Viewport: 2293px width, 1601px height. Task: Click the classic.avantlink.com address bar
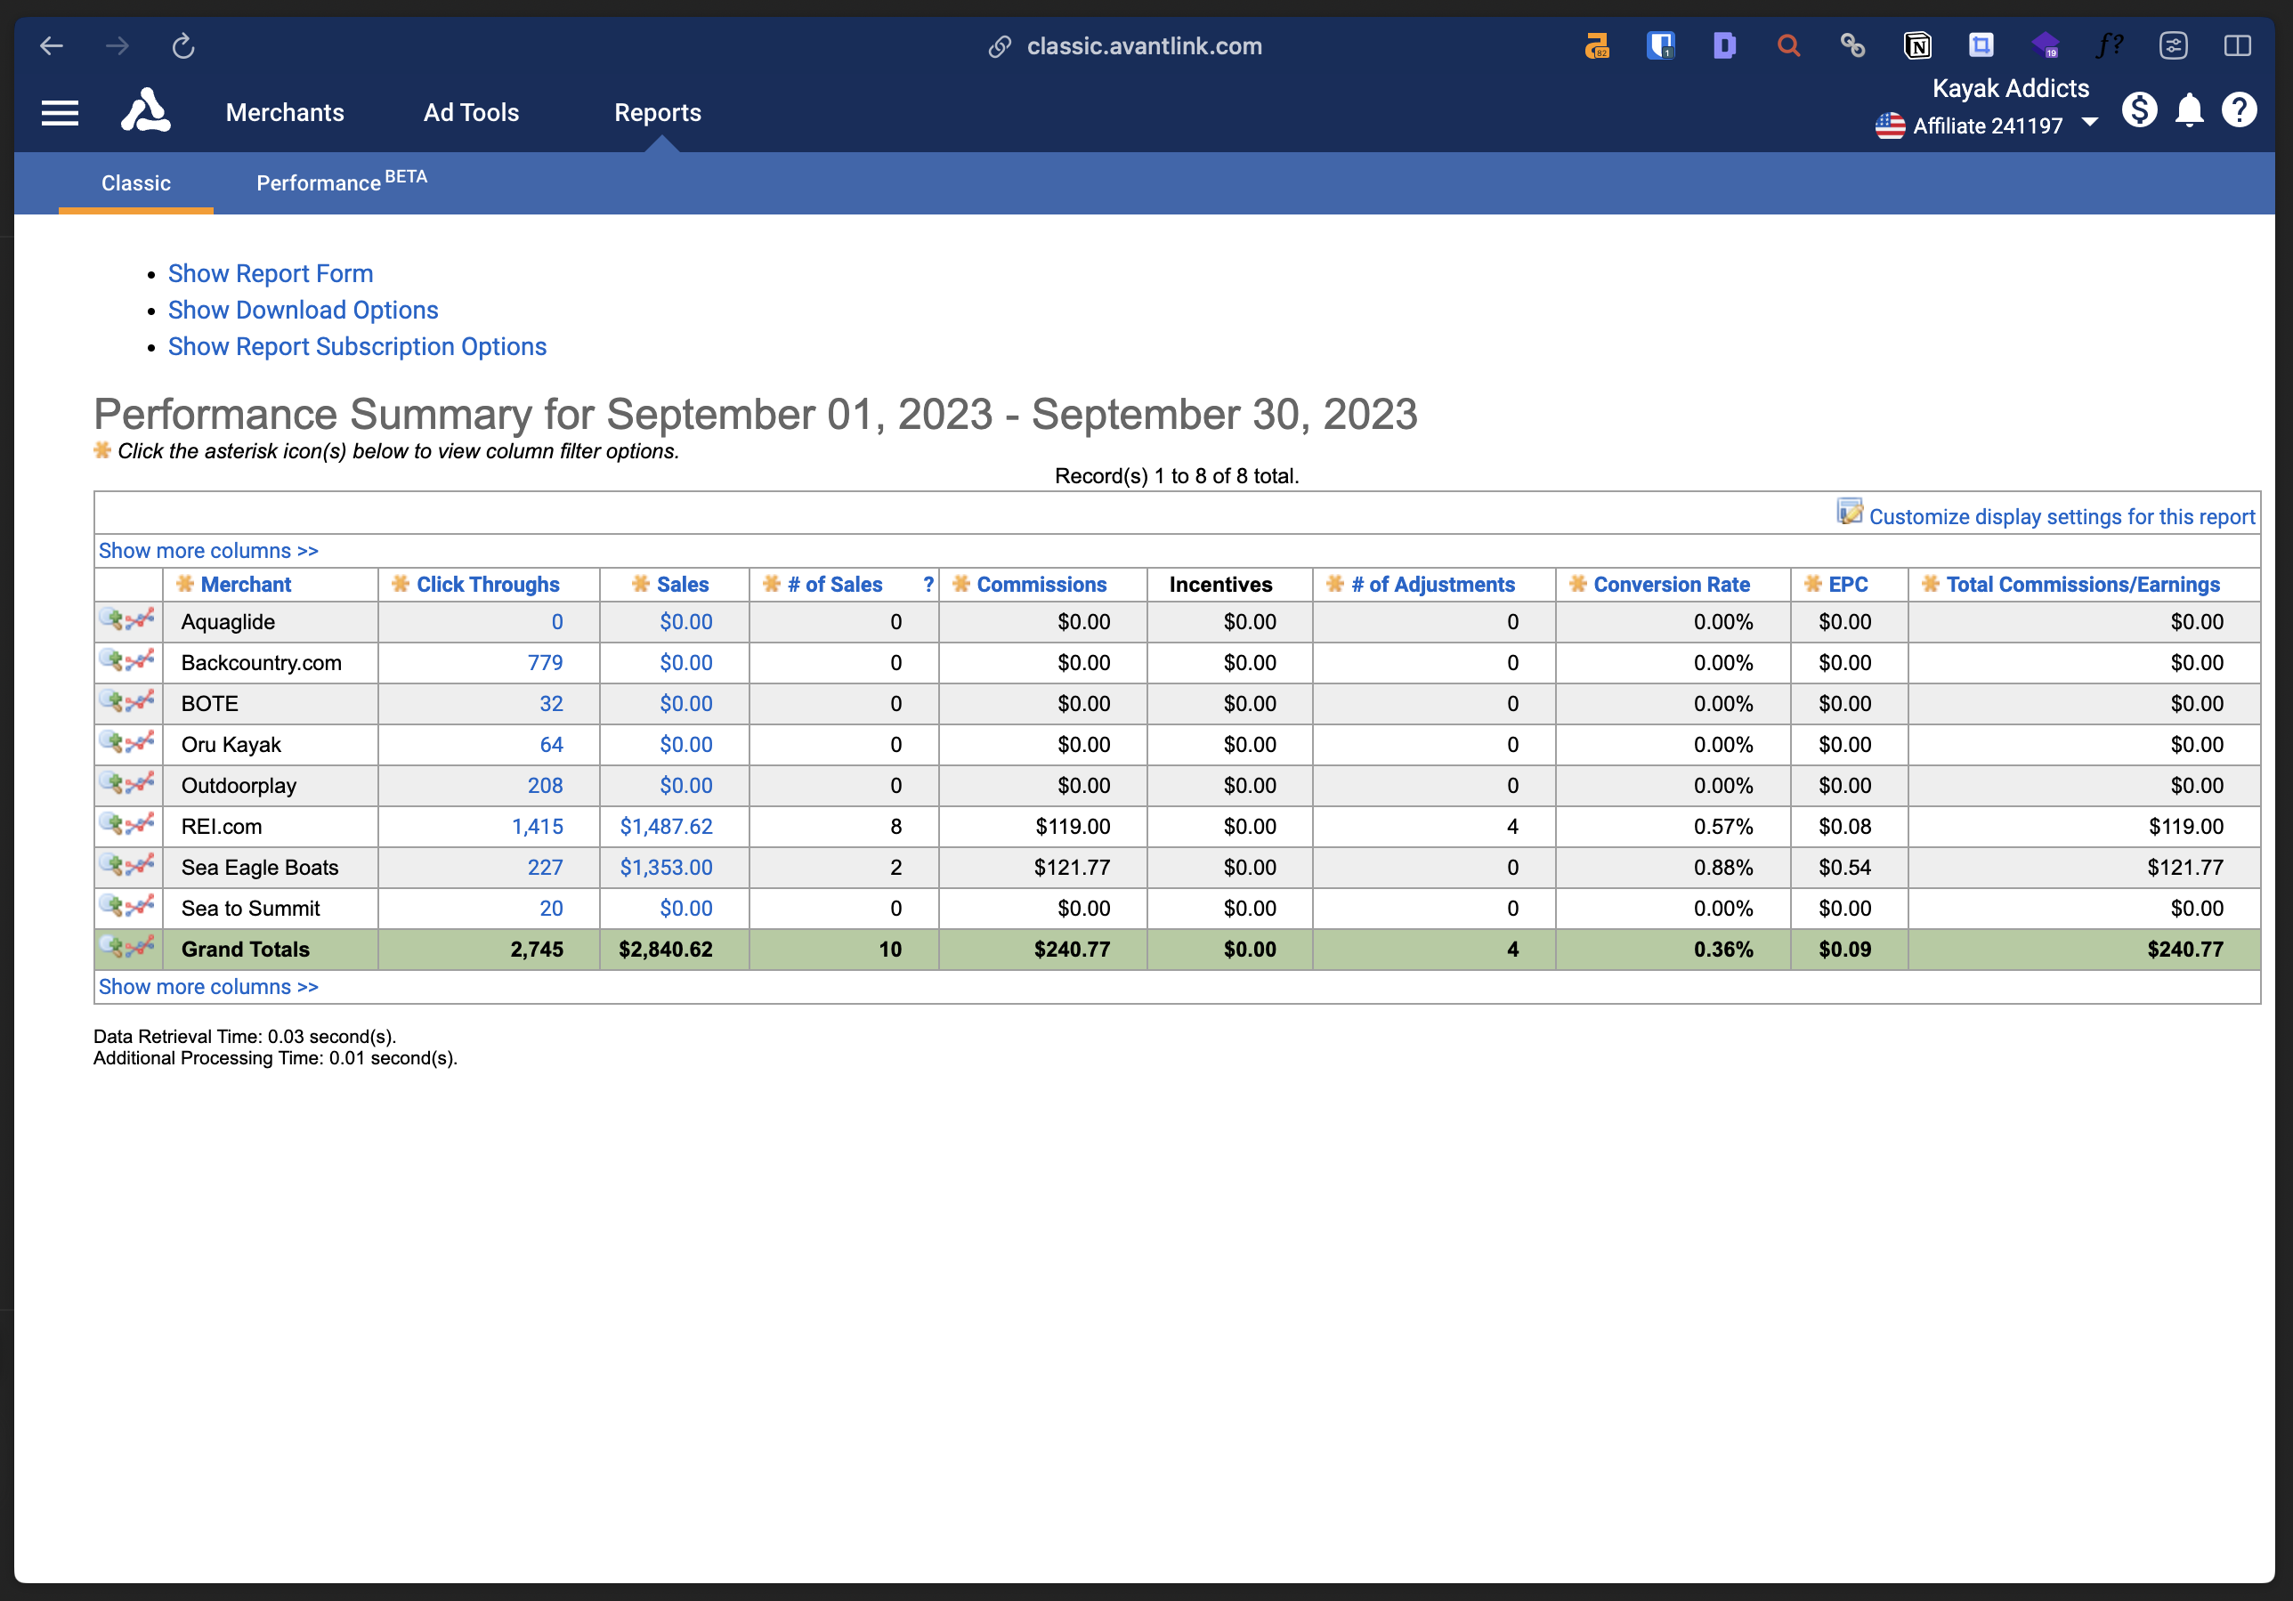click(1145, 46)
